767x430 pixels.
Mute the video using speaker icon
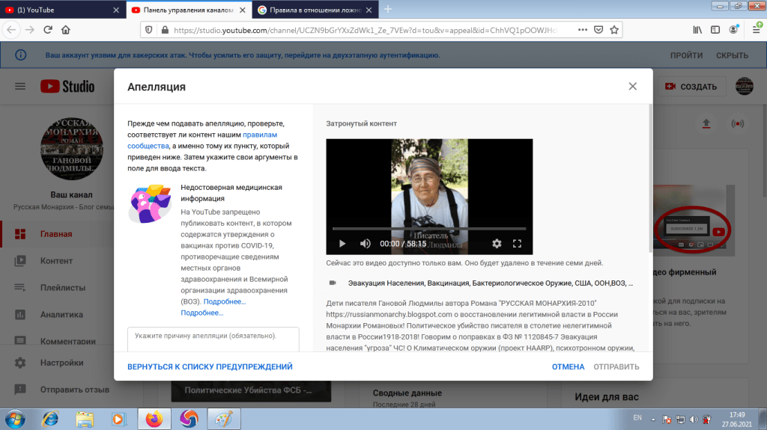(366, 244)
